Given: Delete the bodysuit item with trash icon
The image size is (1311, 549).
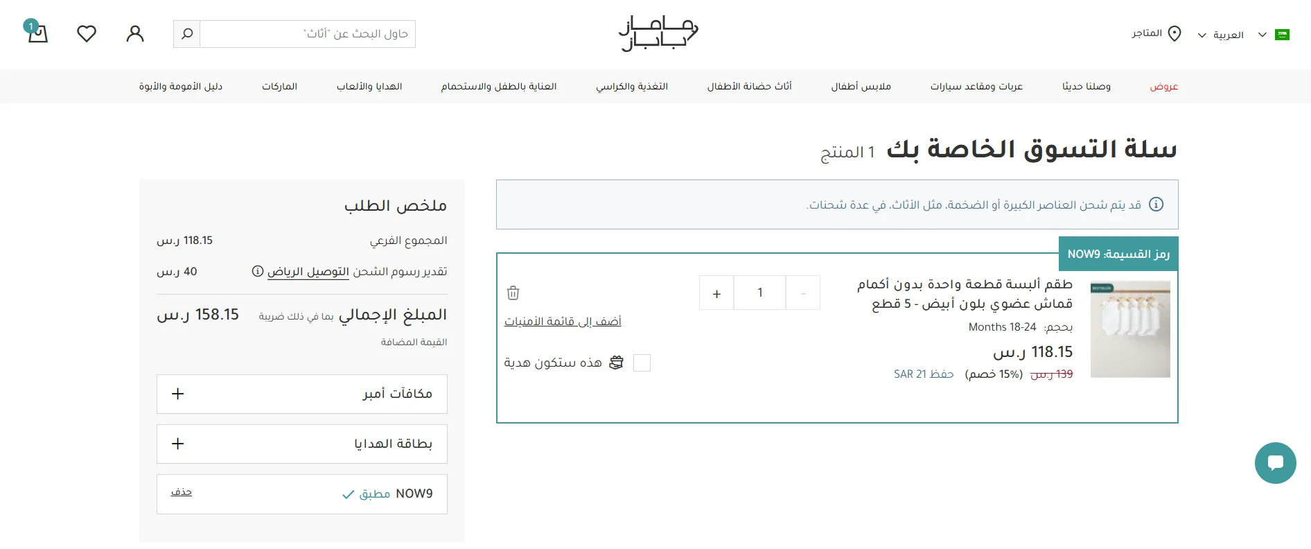Looking at the screenshot, I should (513, 293).
